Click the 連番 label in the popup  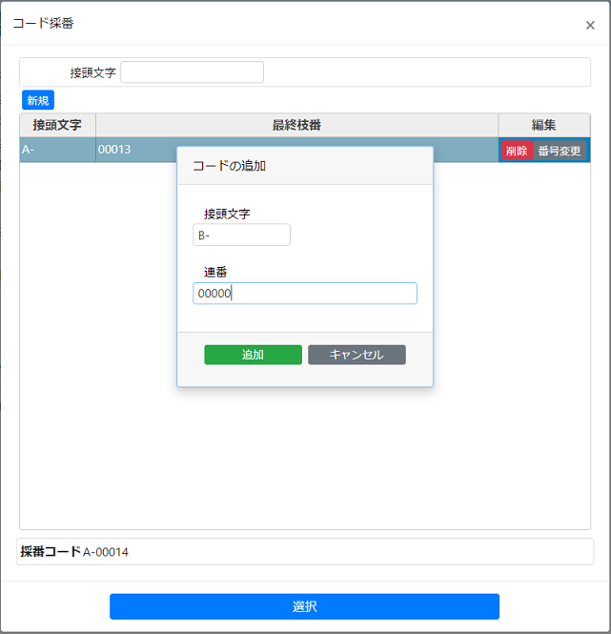pyautogui.click(x=215, y=273)
